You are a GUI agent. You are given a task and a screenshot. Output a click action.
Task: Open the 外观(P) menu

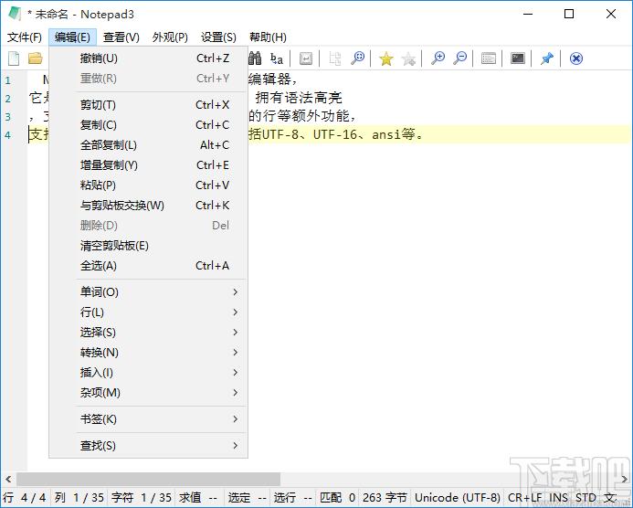pyautogui.click(x=170, y=37)
